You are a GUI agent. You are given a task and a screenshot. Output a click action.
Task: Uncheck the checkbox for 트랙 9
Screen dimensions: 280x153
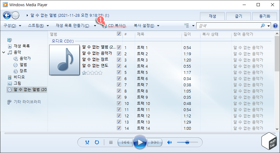[119, 97]
